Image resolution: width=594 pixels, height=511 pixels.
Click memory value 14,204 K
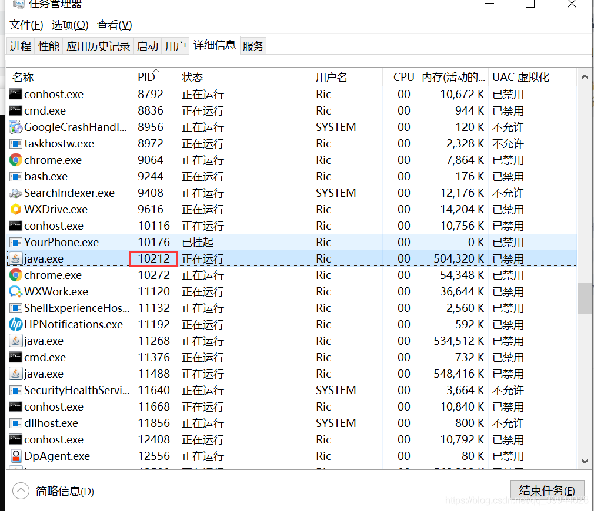pyautogui.click(x=462, y=209)
